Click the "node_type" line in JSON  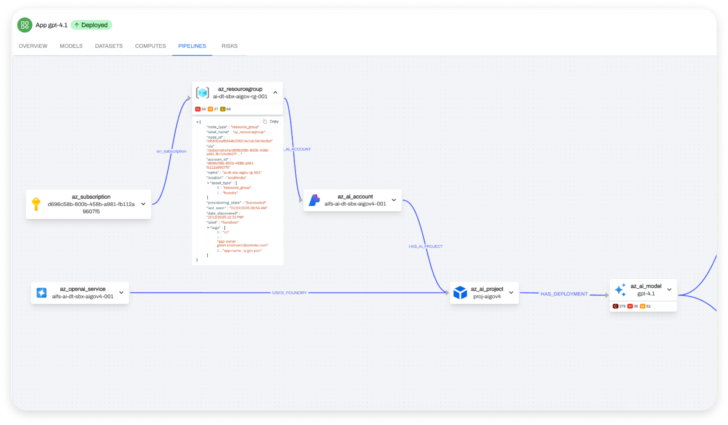pyautogui.click(x=233, y=127)
